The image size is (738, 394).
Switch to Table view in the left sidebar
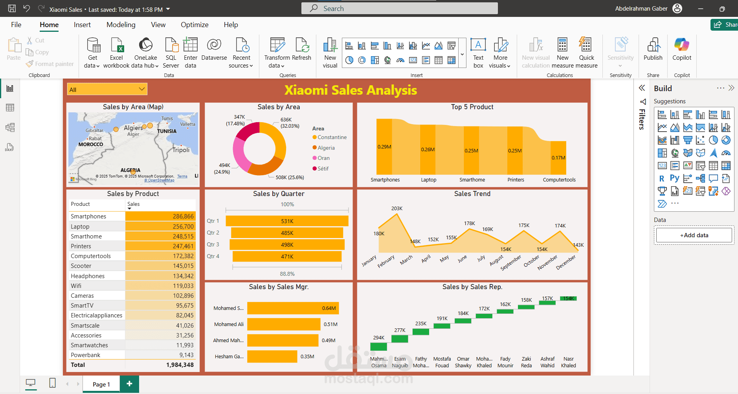point(10,108)
